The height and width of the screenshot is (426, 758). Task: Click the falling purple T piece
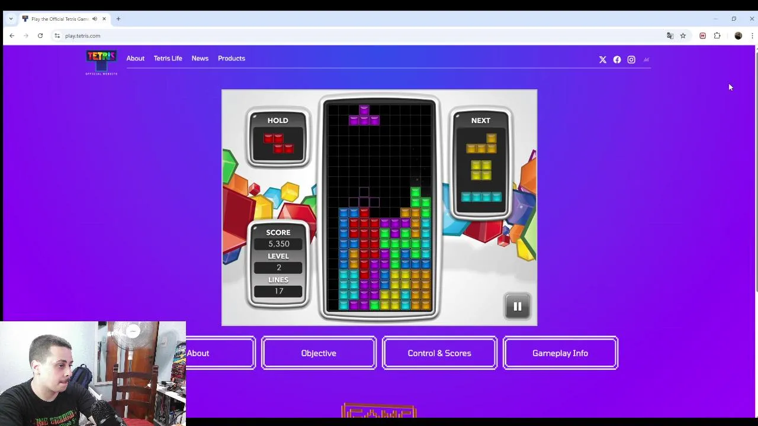[x=364, y=115]
